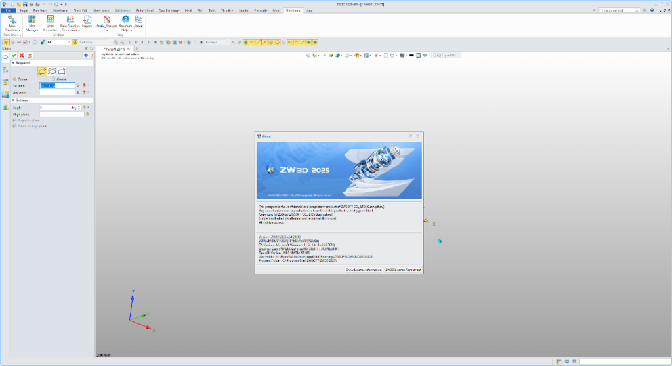The image size is (672, 366).
Task: Click the 1st point input field
Action: tap(57, 86)
